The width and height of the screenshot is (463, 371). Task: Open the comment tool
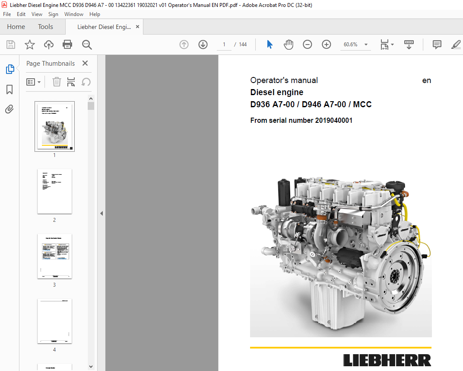(x=437, y=45)
